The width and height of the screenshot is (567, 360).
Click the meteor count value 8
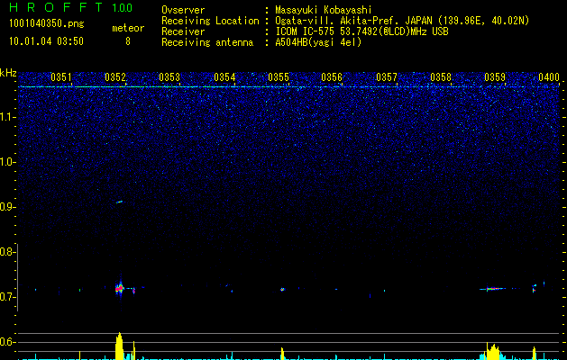point(128,41)
